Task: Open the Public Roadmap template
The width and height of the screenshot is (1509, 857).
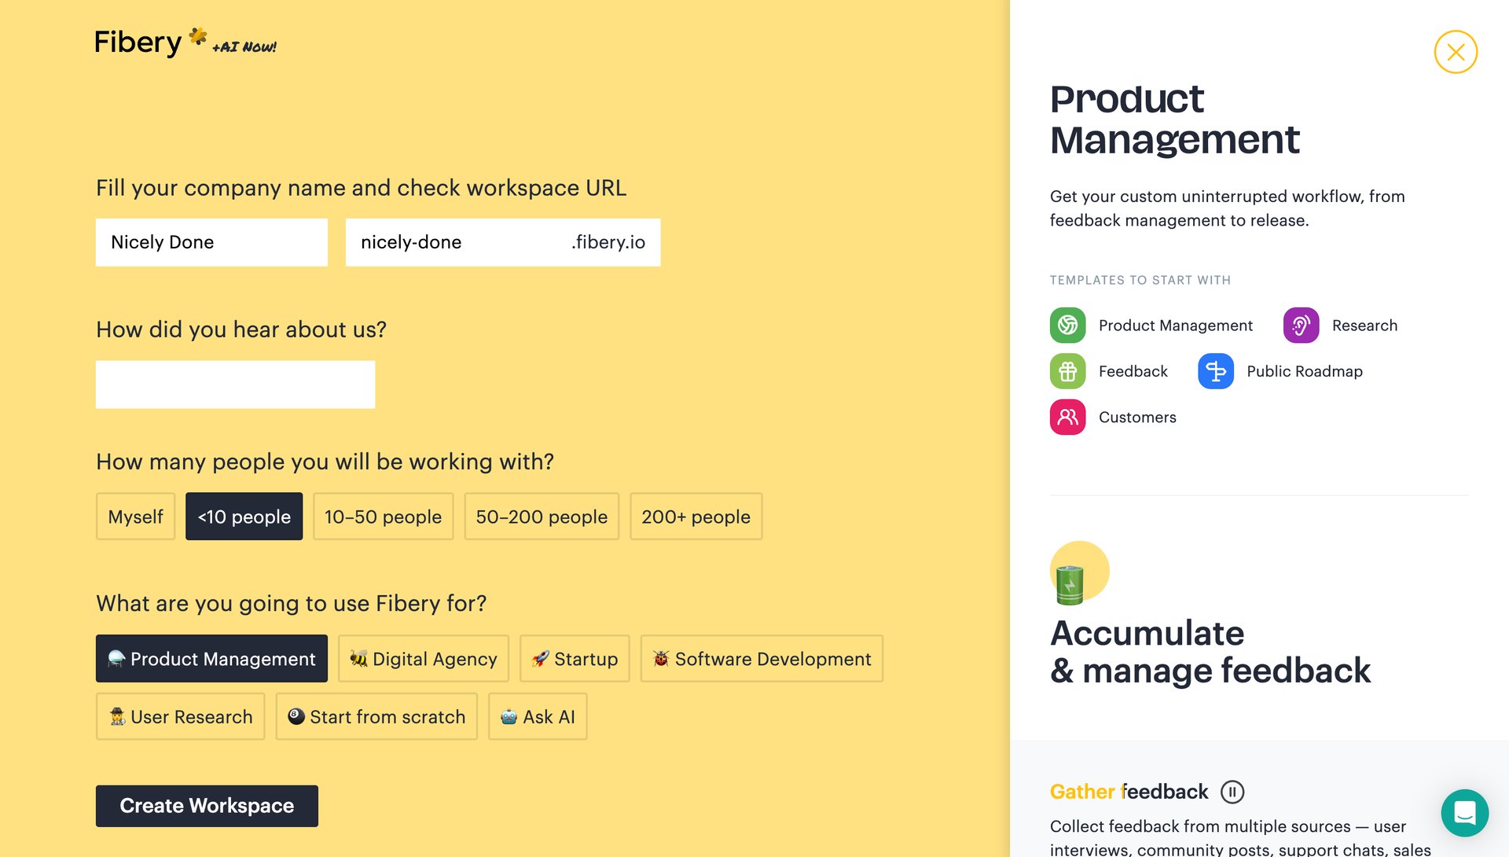Action: (x=1305, y=371)
